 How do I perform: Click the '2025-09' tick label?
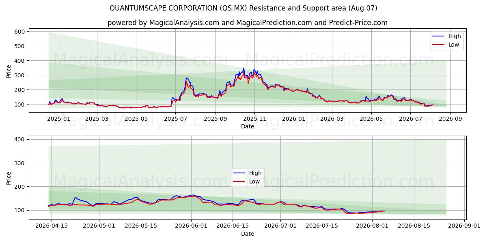pyautogui.click(x=215, y=119)
